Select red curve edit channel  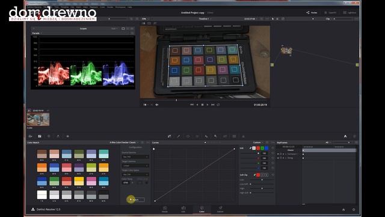point(258,148)
